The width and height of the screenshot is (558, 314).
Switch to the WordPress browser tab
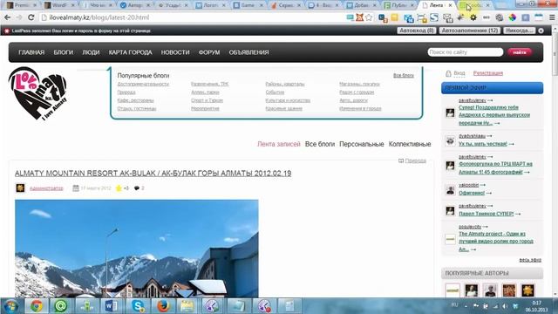point(60,5)
